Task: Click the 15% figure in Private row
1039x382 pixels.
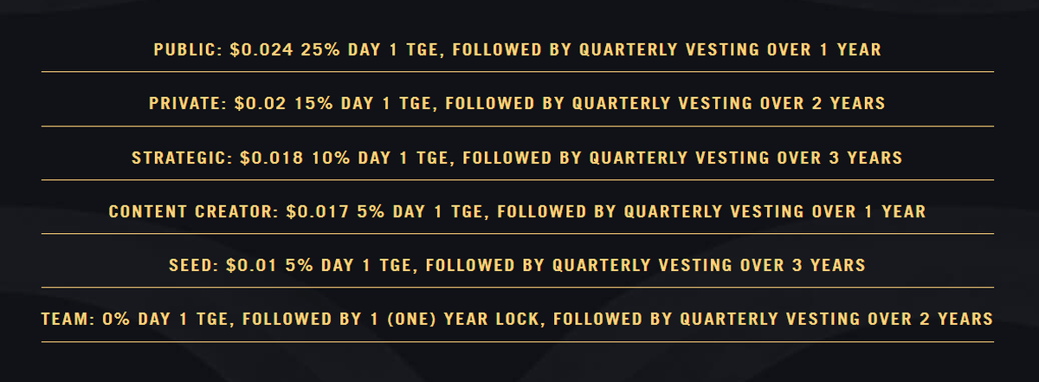Action: tap(295, 103)
